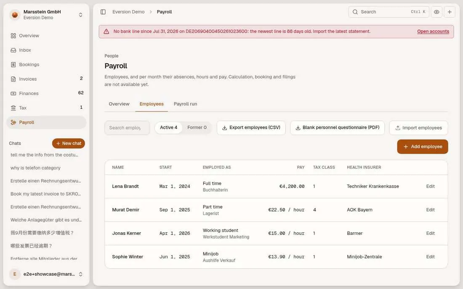Viewport: 463px width, 289px height.
Task: Open the Inbox sidebar item
Action: click(46, 50)
